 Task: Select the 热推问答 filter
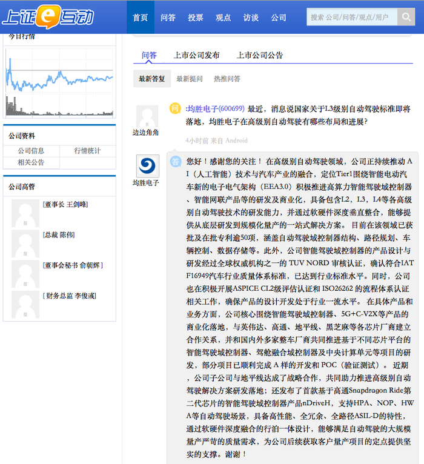(227, 79)
